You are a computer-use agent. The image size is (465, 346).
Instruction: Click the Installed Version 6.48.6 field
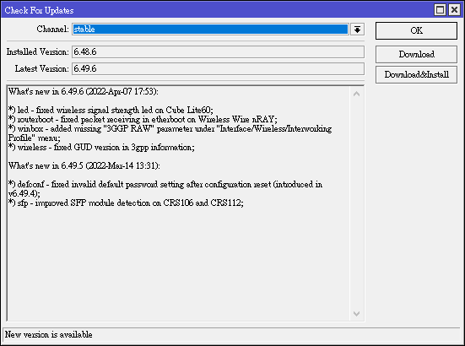pos(218,51)
